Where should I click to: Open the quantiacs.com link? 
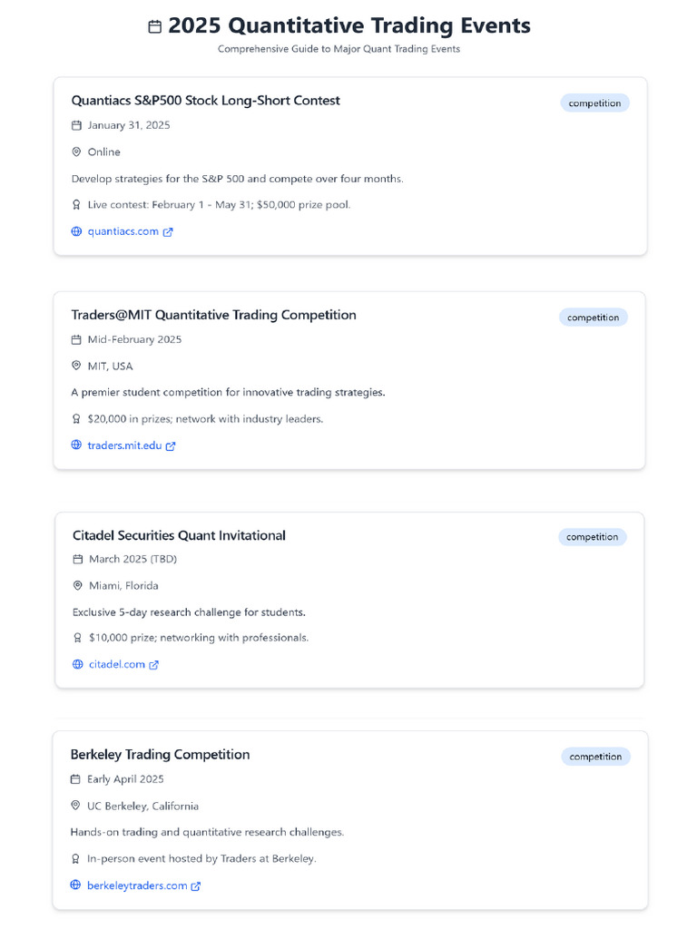pyautogui.click(x=123, y=231)
